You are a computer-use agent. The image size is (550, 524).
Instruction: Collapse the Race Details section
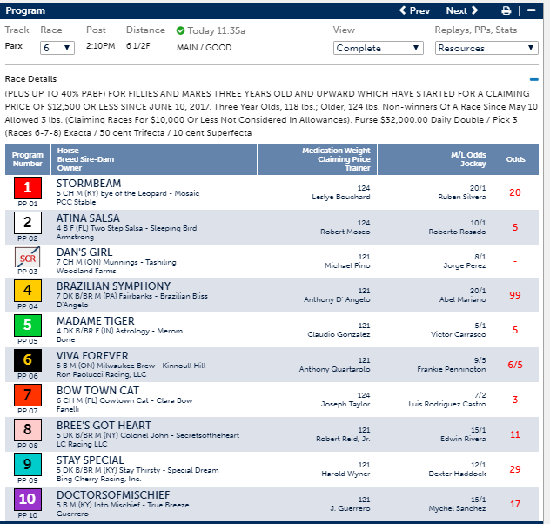pos(533,79)
